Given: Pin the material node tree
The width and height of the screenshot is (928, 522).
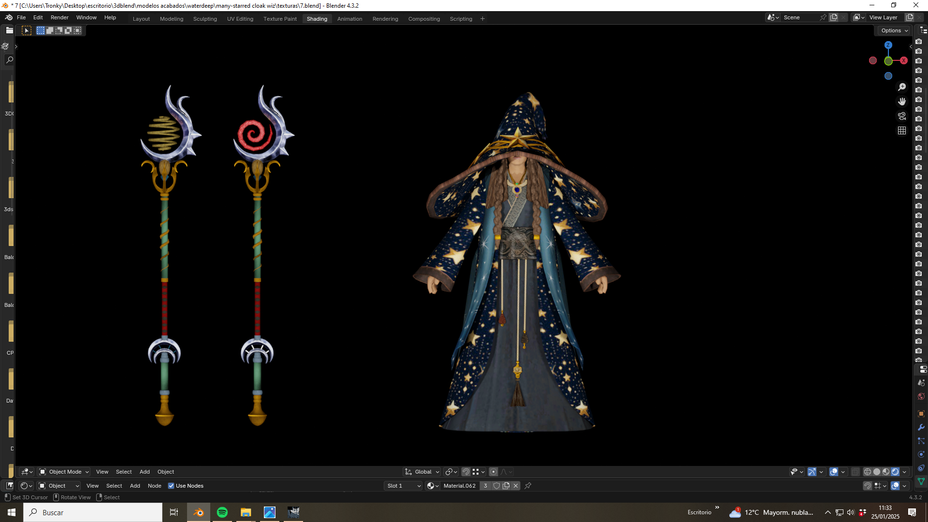Looking at the screenshot, I should pos(528,486).
